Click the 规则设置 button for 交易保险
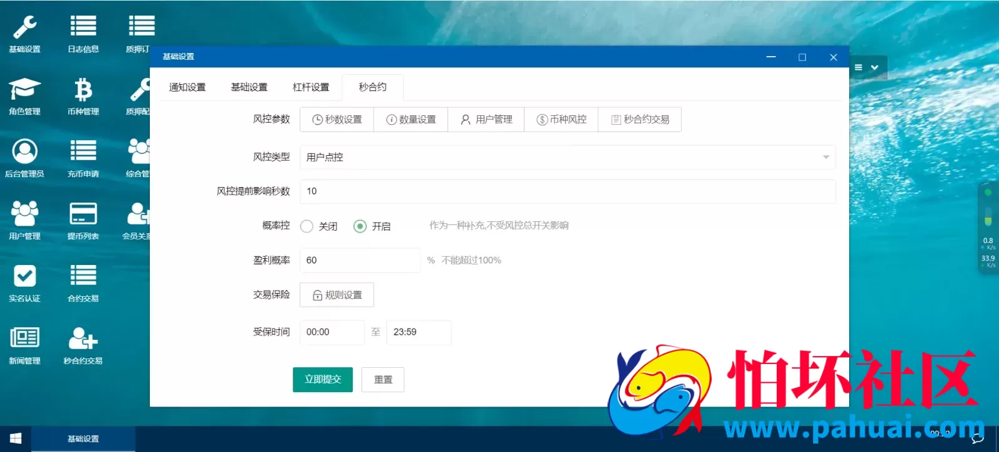This screenshot has width=999, height=452. pos(337,295)
